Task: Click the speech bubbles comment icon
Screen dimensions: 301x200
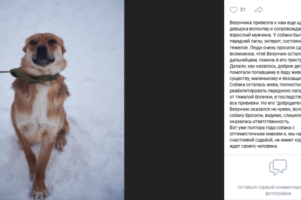Action: pos(278,167)
